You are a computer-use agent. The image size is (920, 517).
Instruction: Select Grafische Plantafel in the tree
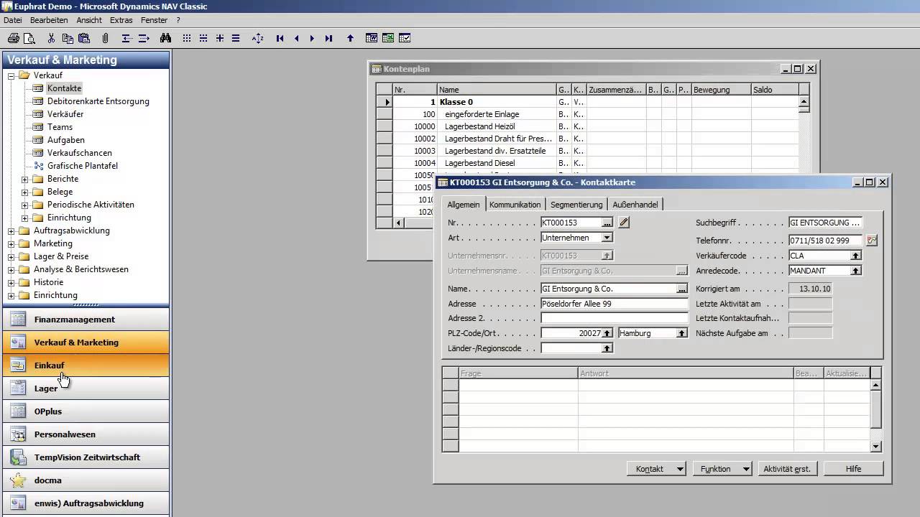83,166
